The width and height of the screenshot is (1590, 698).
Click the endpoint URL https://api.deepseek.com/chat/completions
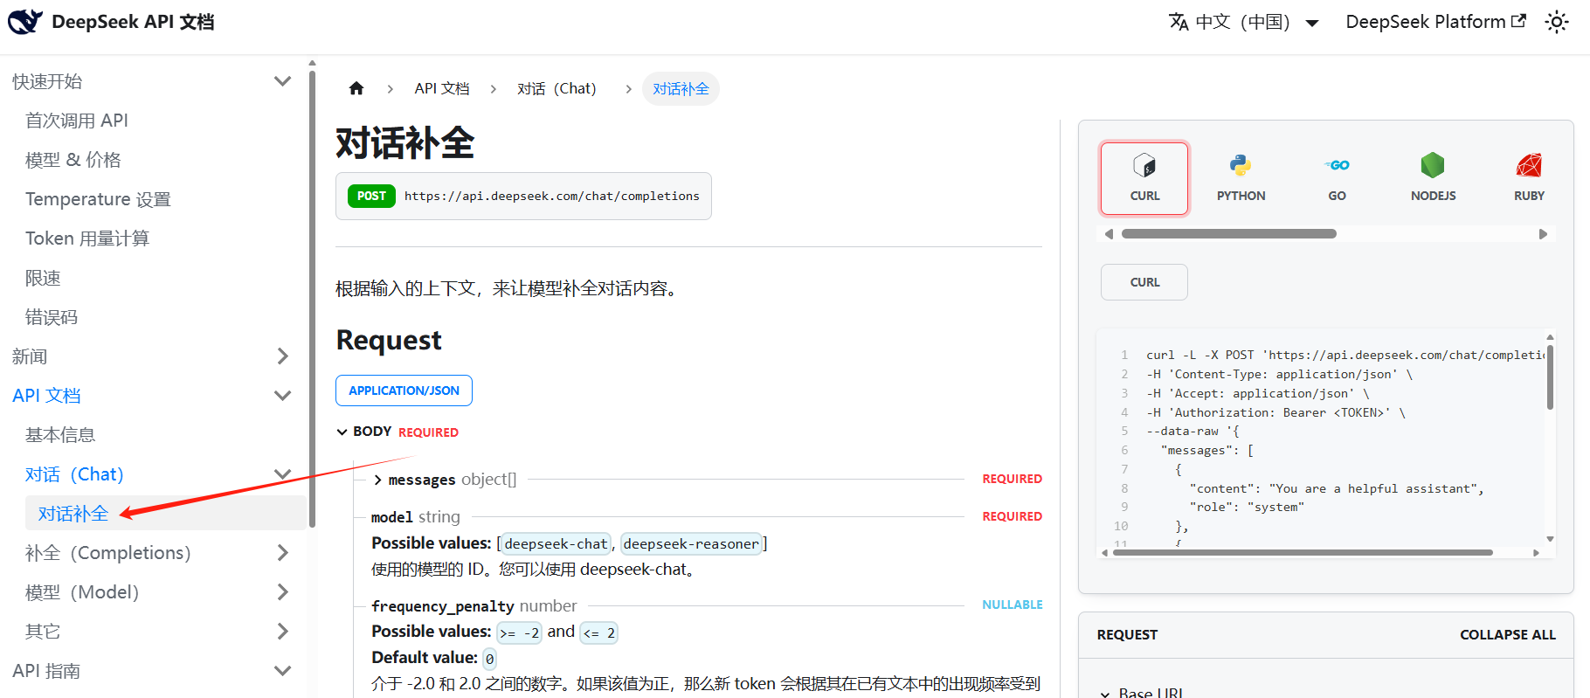click(552, 196)
